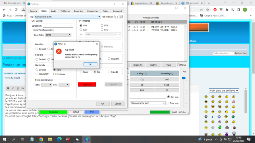Adjust the Pwr slider handle
Viewport: 255px width, 143px height.
click(184, 78)
